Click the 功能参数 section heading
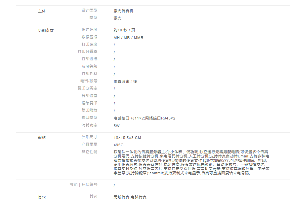The width and height of the screenshot is (290, 201). tap(46, 30)
